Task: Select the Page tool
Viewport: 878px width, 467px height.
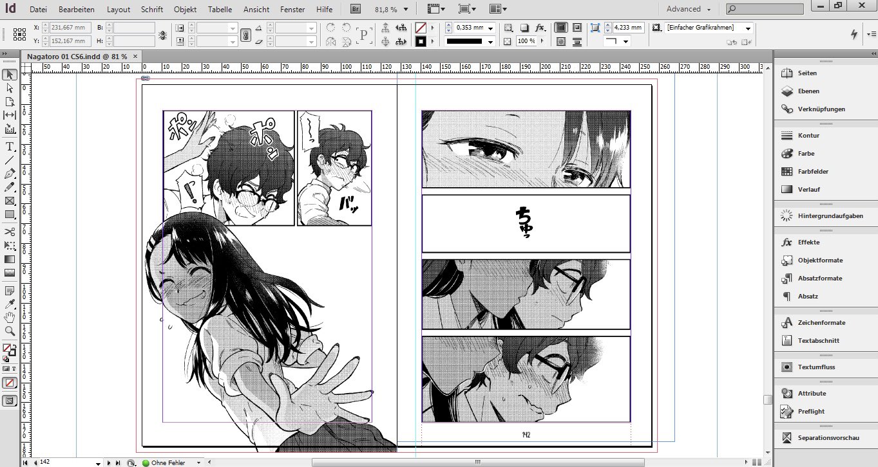Action: coord(10,102)
